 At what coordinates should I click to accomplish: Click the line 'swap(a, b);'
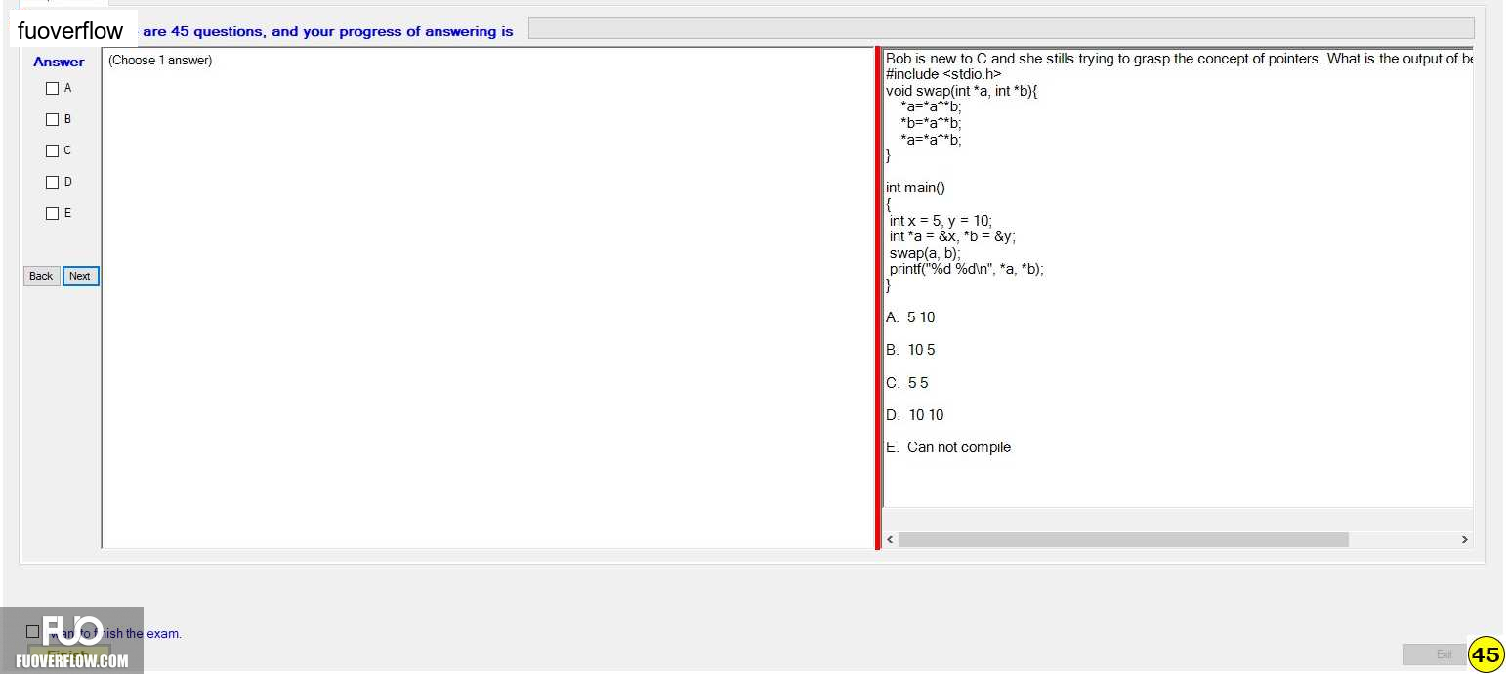point(925,253)
